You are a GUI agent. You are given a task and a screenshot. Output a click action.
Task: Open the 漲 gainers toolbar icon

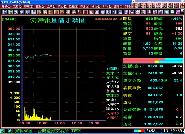(16, 12)
